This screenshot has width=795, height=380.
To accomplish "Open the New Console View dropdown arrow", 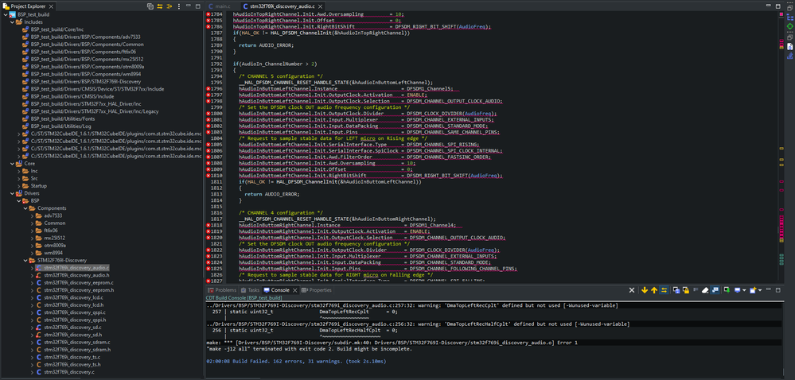I will coord(759,290).
